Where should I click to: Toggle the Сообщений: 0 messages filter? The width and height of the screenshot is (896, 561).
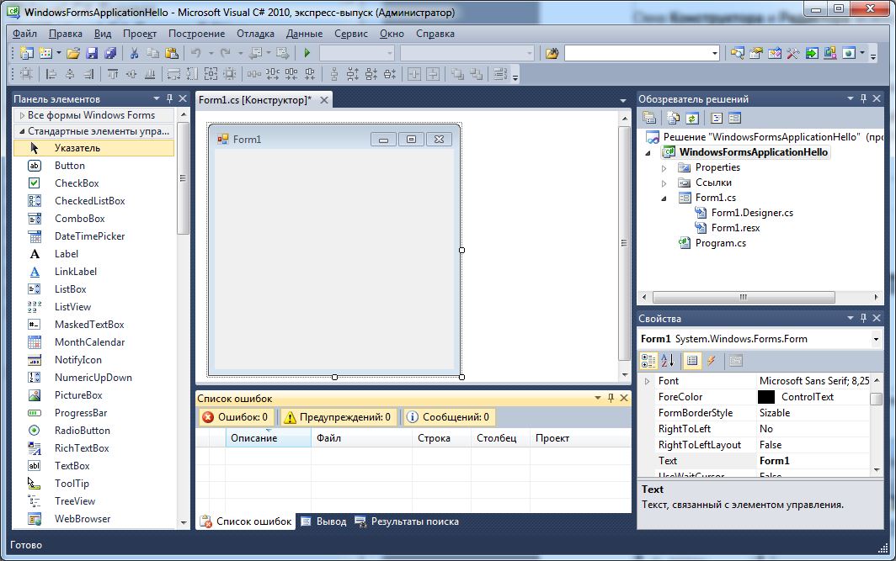(x=449, y=417)
